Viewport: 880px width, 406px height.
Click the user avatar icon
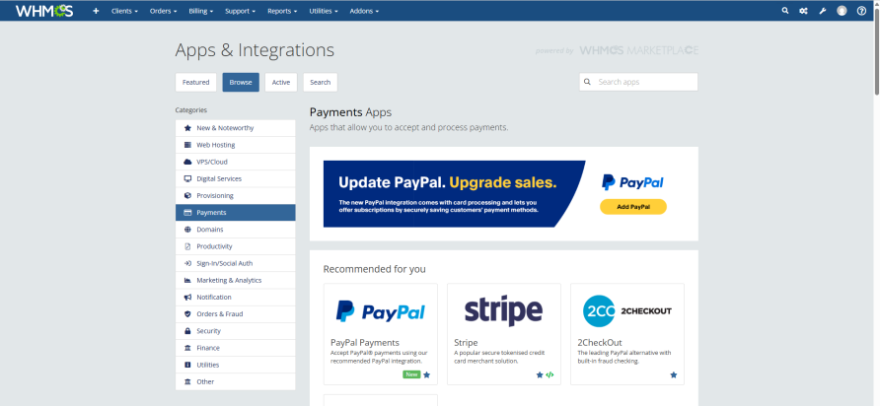842,11
